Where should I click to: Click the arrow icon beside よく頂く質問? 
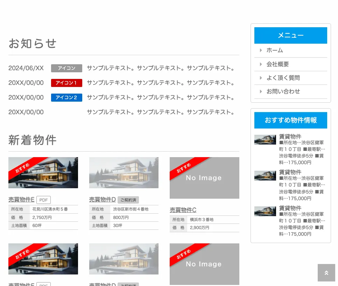(x=261, y=78)
